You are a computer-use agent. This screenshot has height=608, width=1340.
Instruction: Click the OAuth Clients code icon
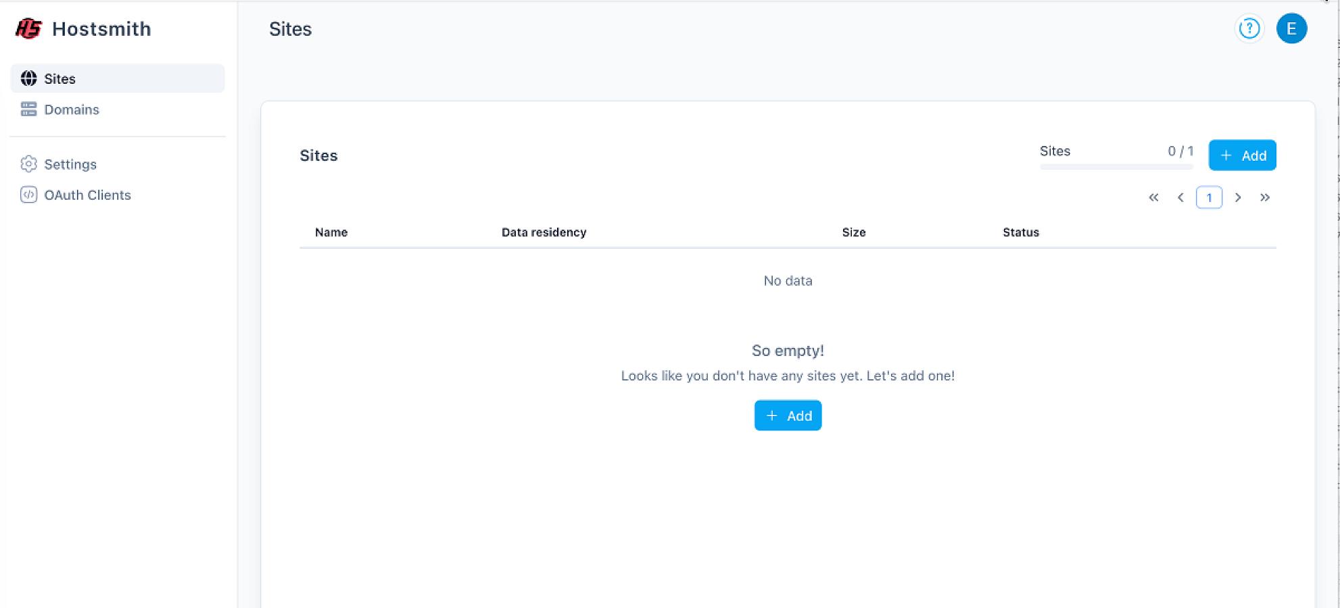click(28, 195)
